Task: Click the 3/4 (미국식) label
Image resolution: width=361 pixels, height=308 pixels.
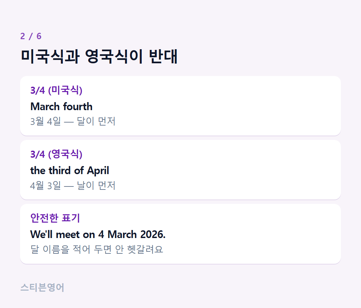Action: (x=56, y=90)
